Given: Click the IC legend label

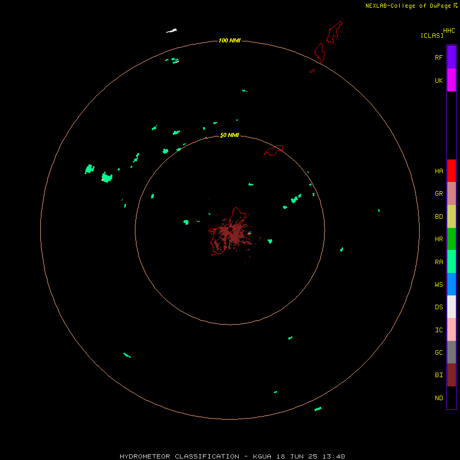Looking at the screenshot, I should tap(439, 330).
